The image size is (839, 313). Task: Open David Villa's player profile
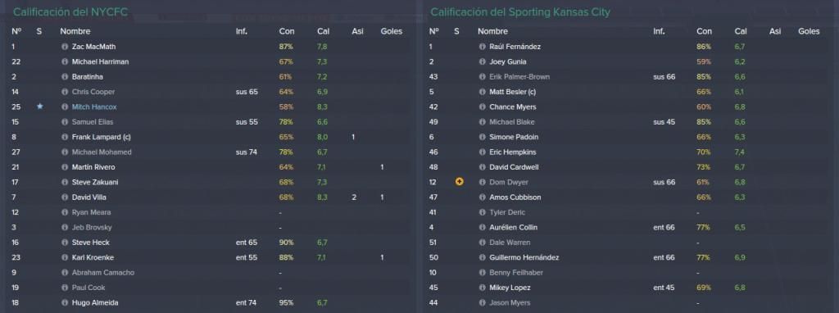coord(88,197)
